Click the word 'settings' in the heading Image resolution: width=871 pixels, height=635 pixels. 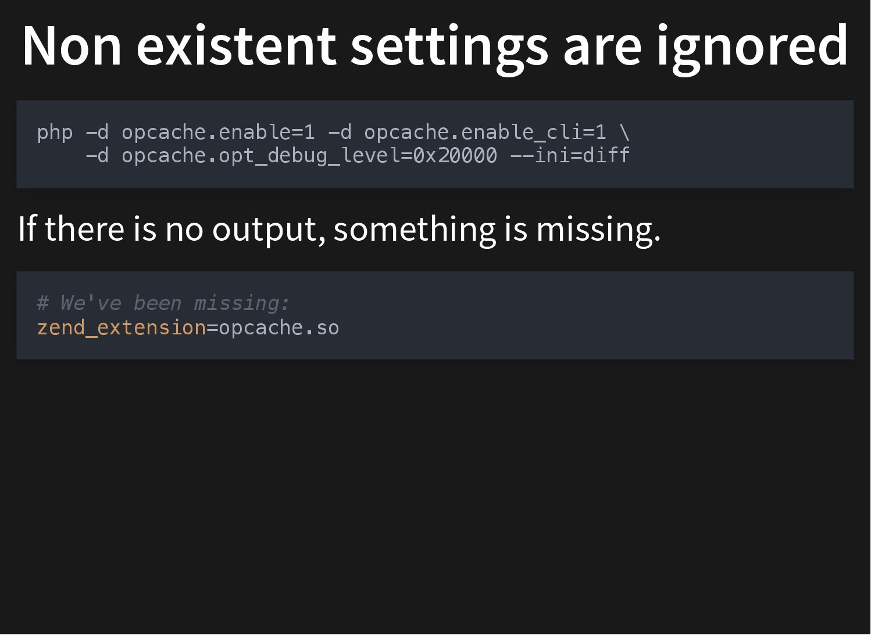point(449,48)
